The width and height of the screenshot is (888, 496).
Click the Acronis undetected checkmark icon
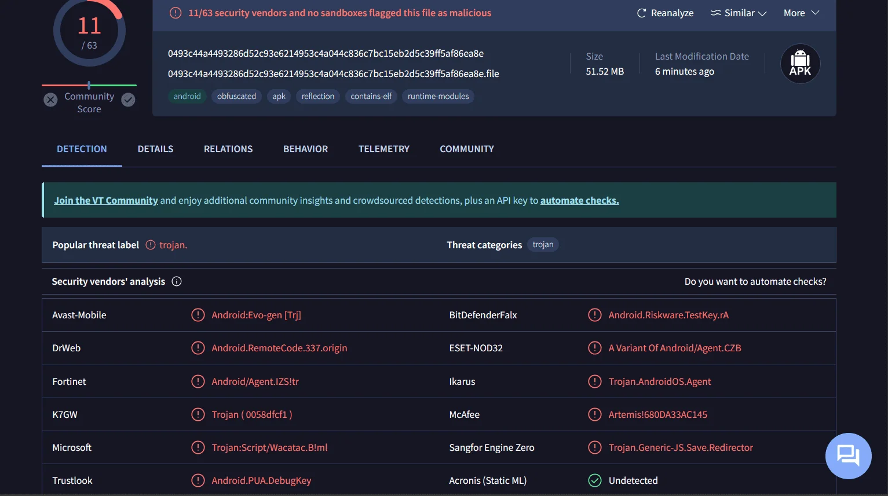pos(595,480)
